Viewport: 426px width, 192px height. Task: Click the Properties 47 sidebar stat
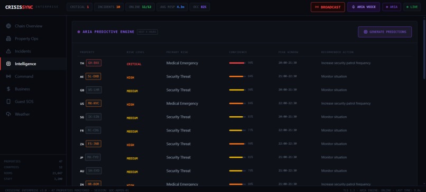(x=33, y=161)
